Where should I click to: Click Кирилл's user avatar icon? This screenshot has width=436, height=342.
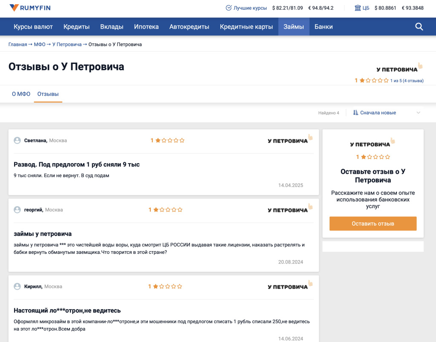pyautogui.click(x=17, y=287)
